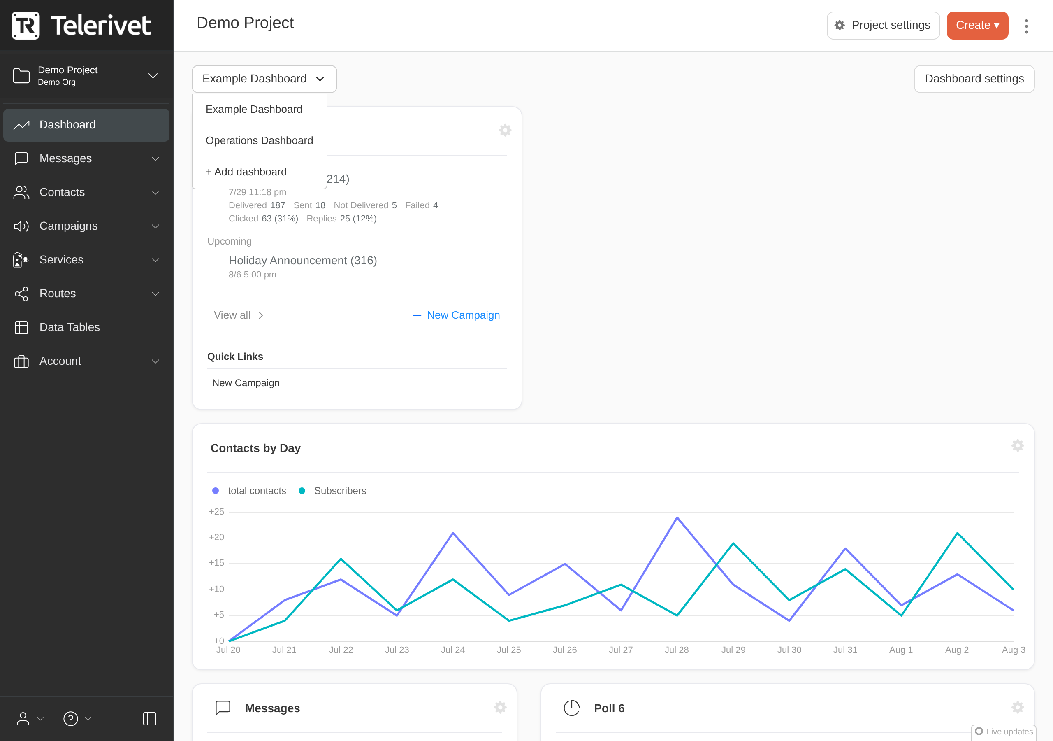Toggle the Live updates indicator
This screenshot has width=1053, height=741.
(x=1004, y=732)
